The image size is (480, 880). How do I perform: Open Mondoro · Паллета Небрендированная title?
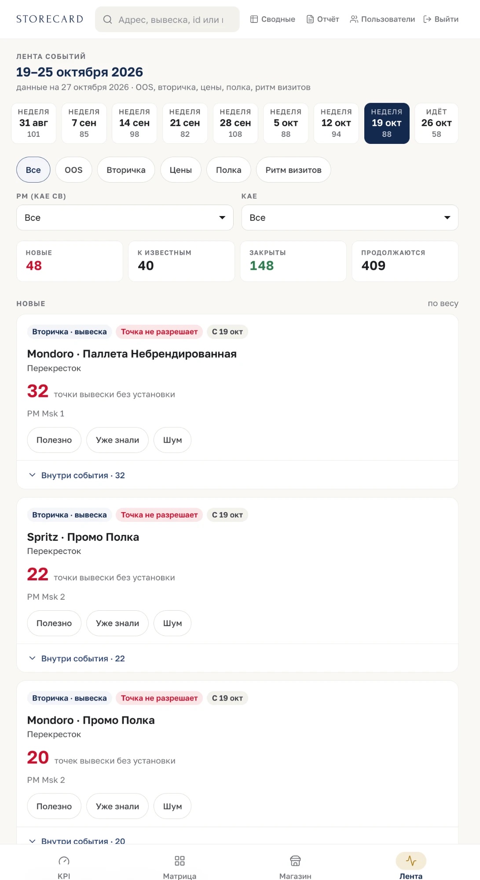point(132,354)
